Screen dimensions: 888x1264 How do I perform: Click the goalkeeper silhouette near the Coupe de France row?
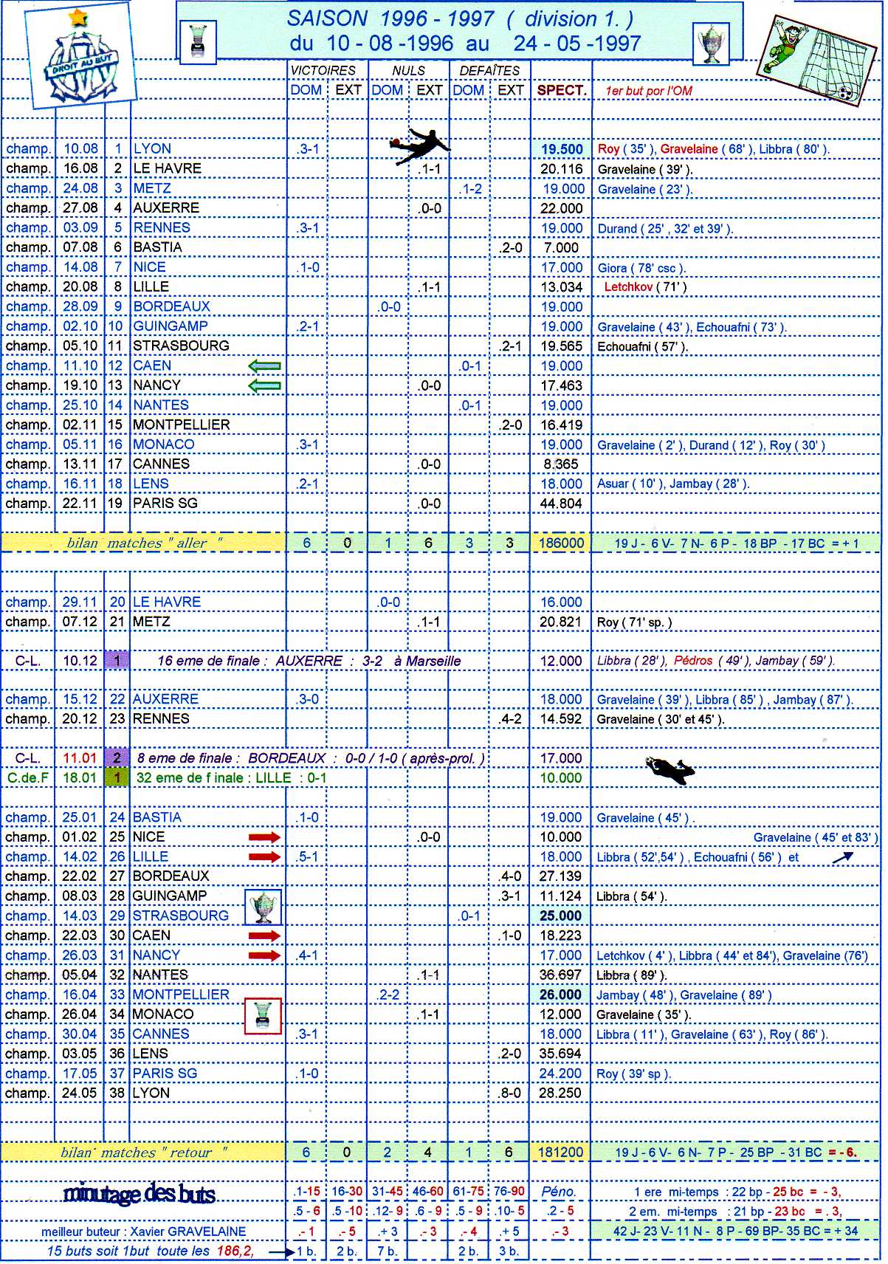tap(670, 770)
